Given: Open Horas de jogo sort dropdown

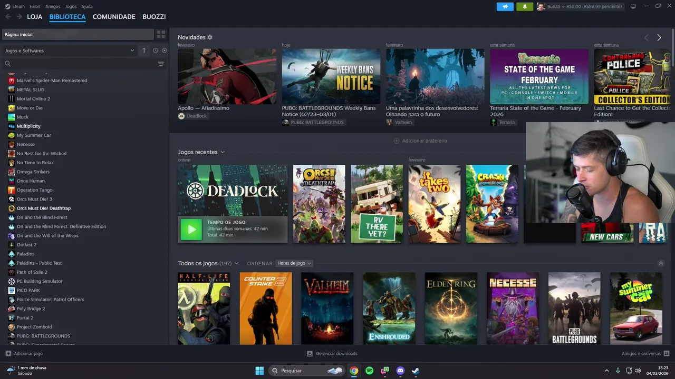Looking at the screenshot, I should tap(294, 263).
